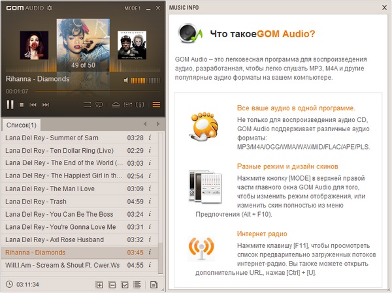Select the Will.I.Am album cover thumbnail
392x293 pixels.
point(132,45)
